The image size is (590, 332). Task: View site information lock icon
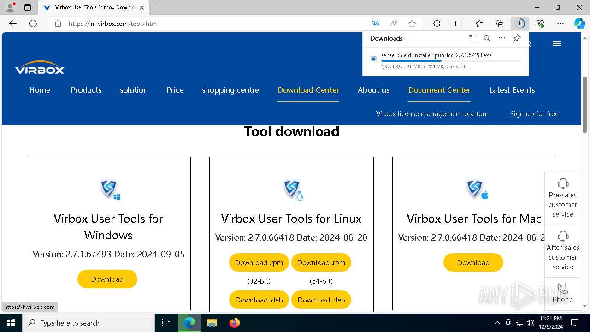point(58,24)
